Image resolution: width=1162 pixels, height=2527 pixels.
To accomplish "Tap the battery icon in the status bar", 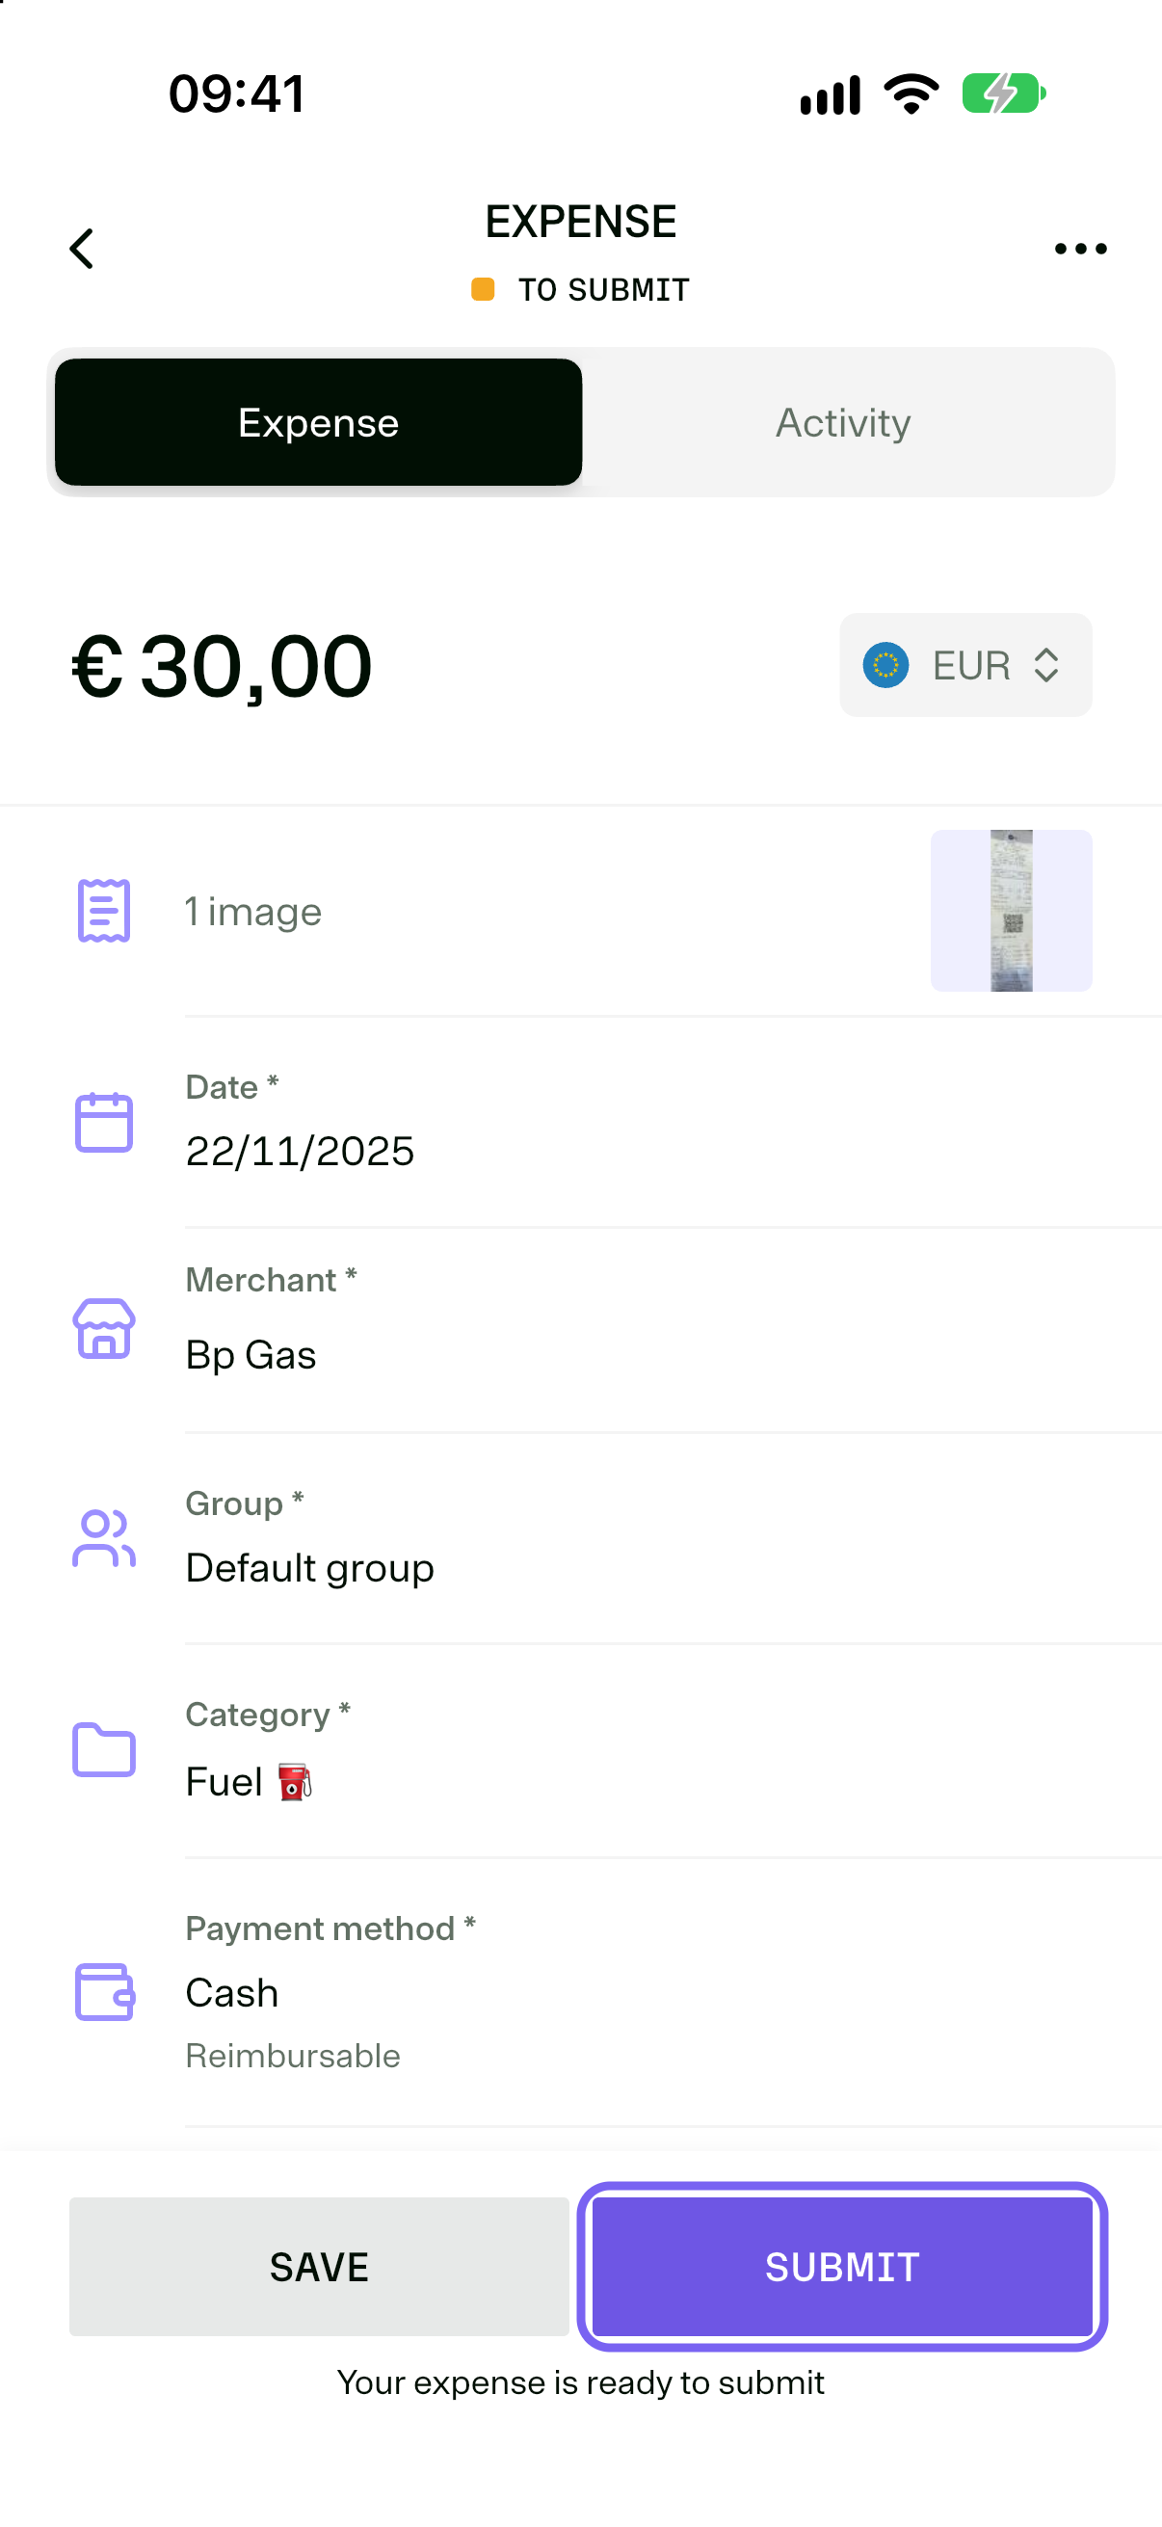I will click(x=1003, y=94).
